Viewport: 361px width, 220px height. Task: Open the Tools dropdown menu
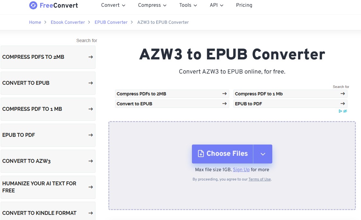185,5
